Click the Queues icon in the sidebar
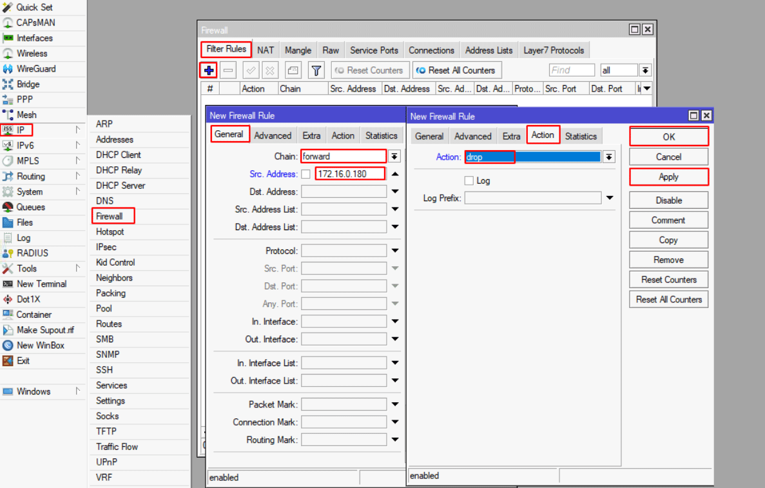 (7, 208)
